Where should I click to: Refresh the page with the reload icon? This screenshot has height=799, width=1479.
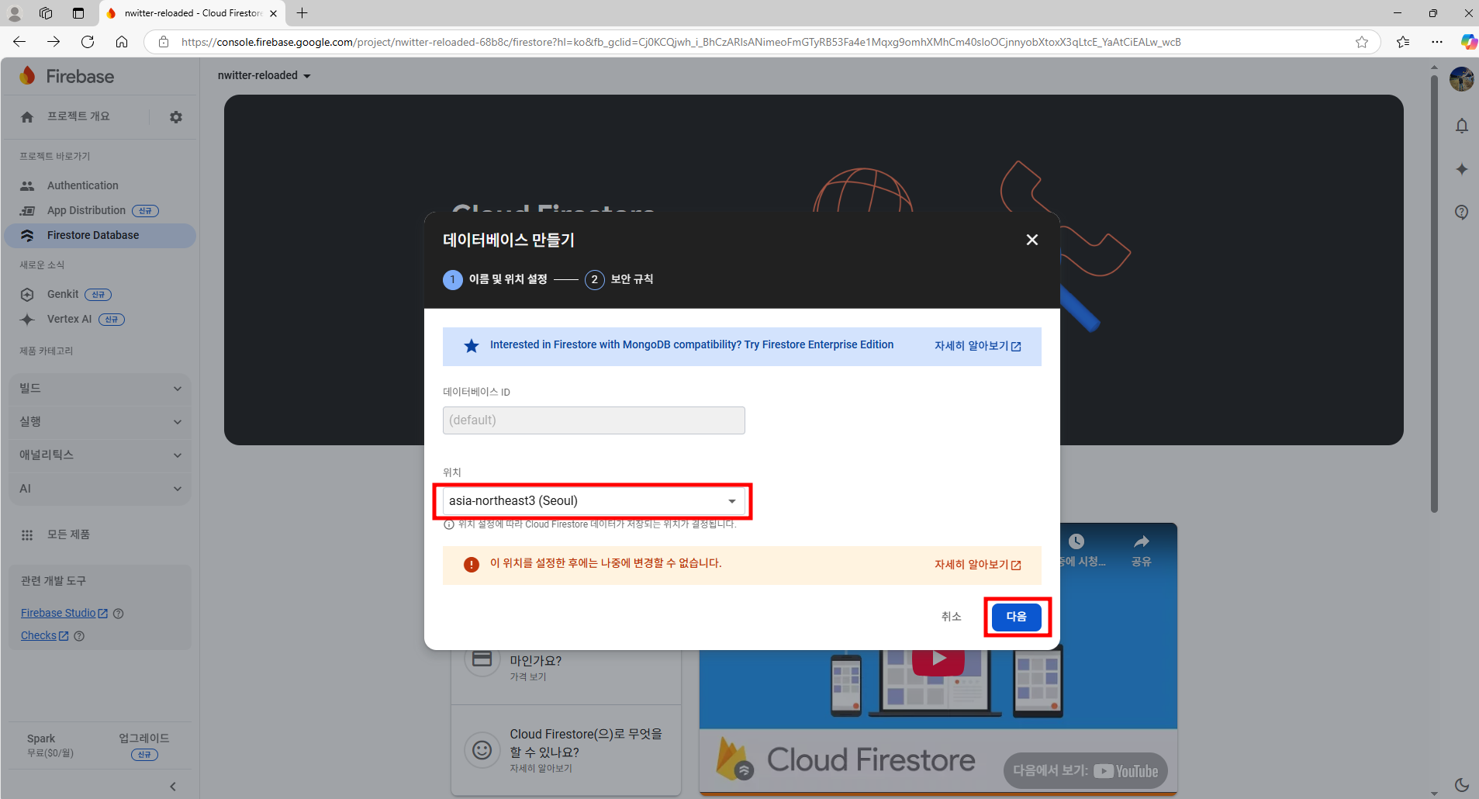coord(88,42)
